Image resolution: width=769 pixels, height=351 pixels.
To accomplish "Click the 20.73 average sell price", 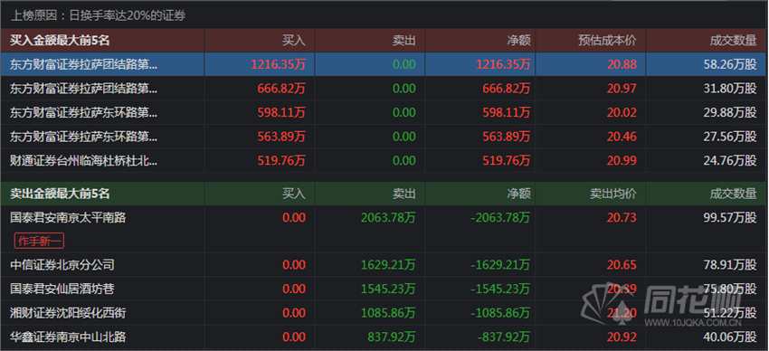I will (x=622, y=218).
